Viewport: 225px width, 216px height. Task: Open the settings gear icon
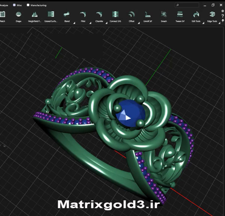point(222,11)
